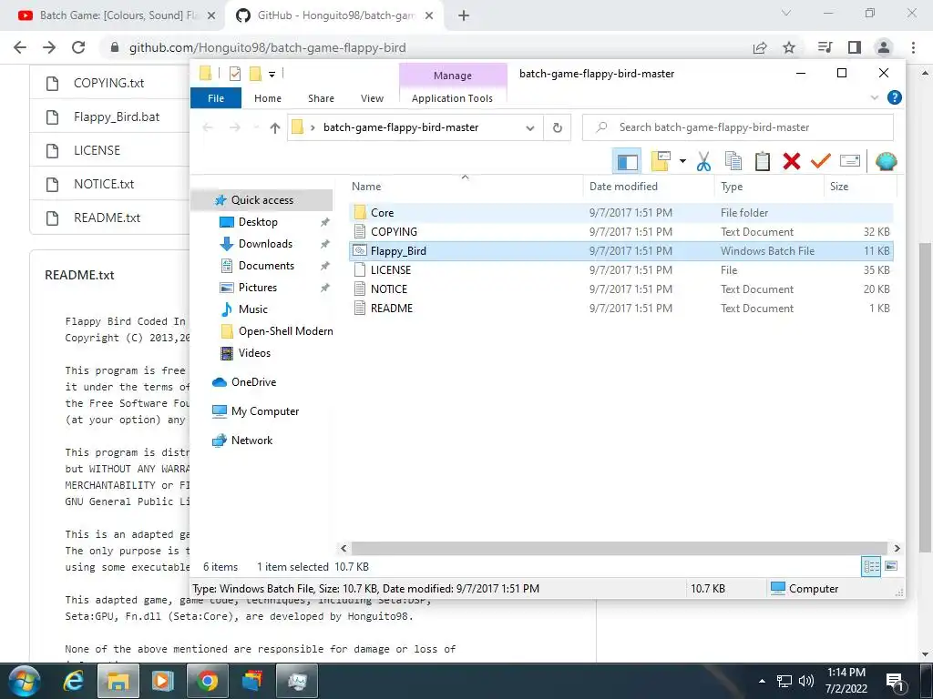Open NOTICE.txt link on GitHub page

coord(104,184)
